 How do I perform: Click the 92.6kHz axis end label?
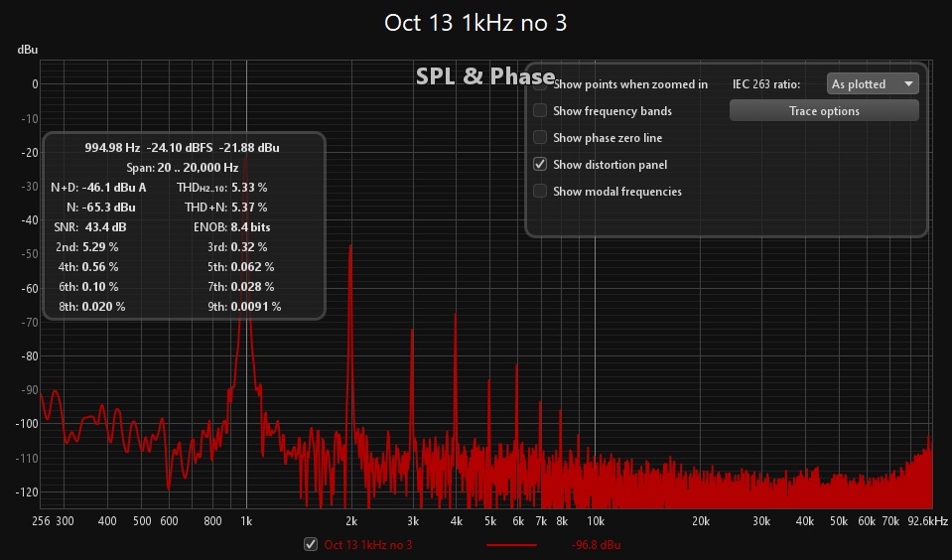click(x=927, y=521)
